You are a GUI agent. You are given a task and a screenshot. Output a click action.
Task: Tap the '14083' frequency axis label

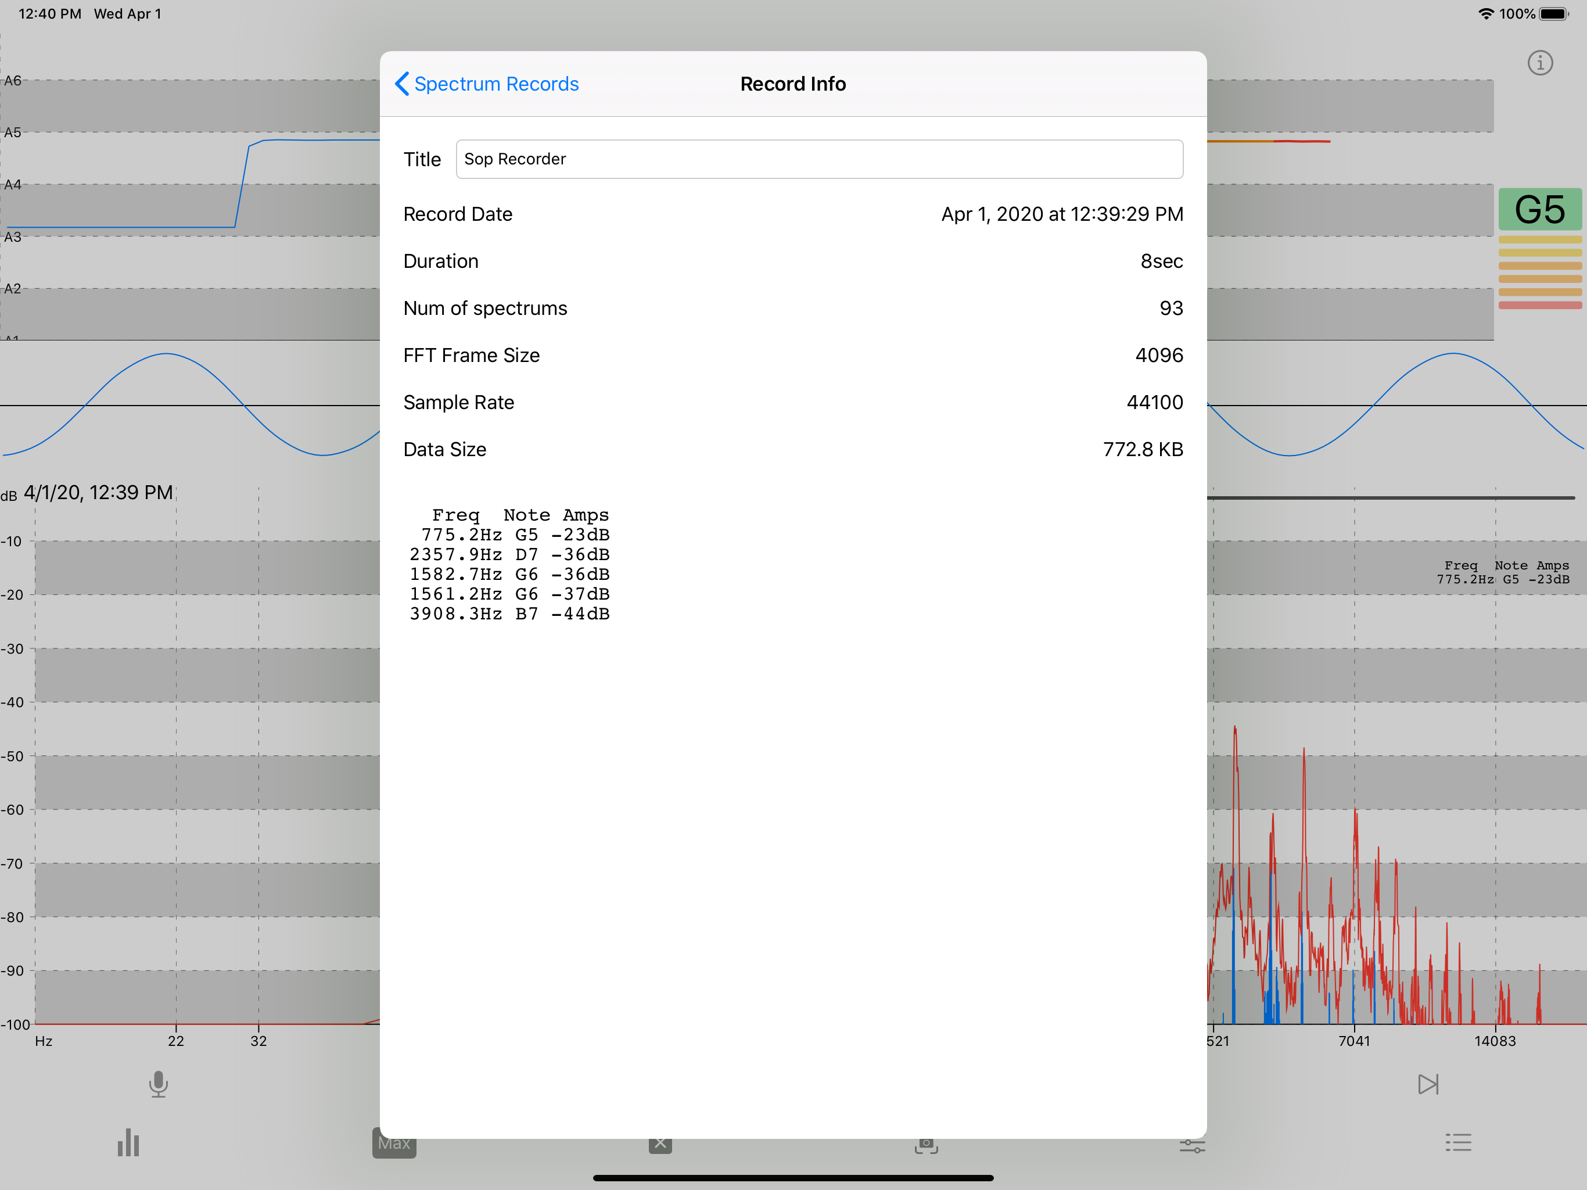[x=1495, y=1041]
